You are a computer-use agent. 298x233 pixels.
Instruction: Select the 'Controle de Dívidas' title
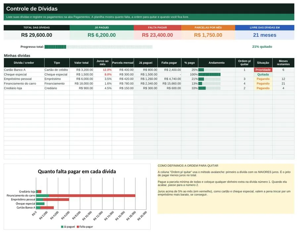pos(32,9)
